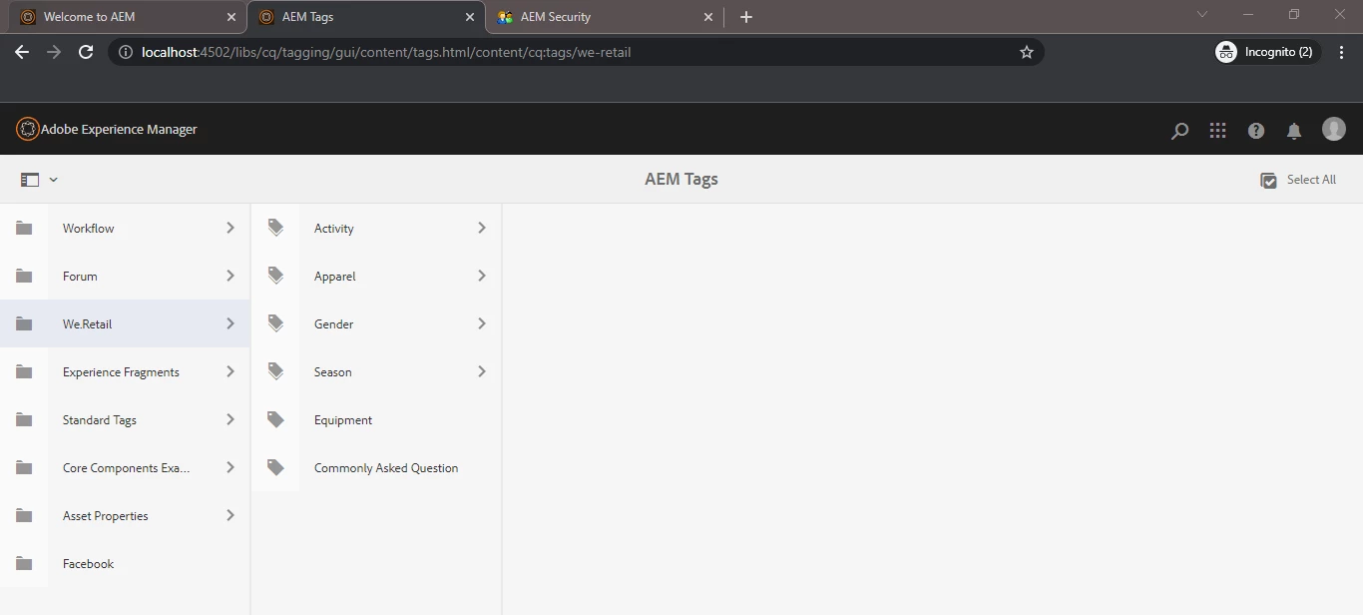Select the Forum namespace text

tap(80, 277)
